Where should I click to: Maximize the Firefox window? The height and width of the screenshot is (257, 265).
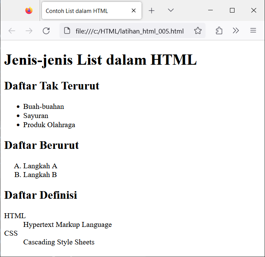pyautogui.click(x=232, y=10)
